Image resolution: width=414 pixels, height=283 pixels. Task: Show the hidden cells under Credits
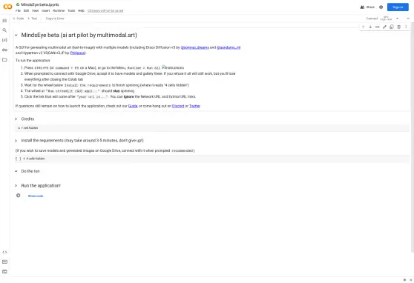[x=28, y=128]
